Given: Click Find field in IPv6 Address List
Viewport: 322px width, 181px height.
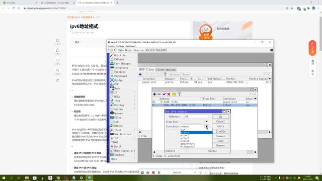Looking at the screenshot, I should click(253, 94).
